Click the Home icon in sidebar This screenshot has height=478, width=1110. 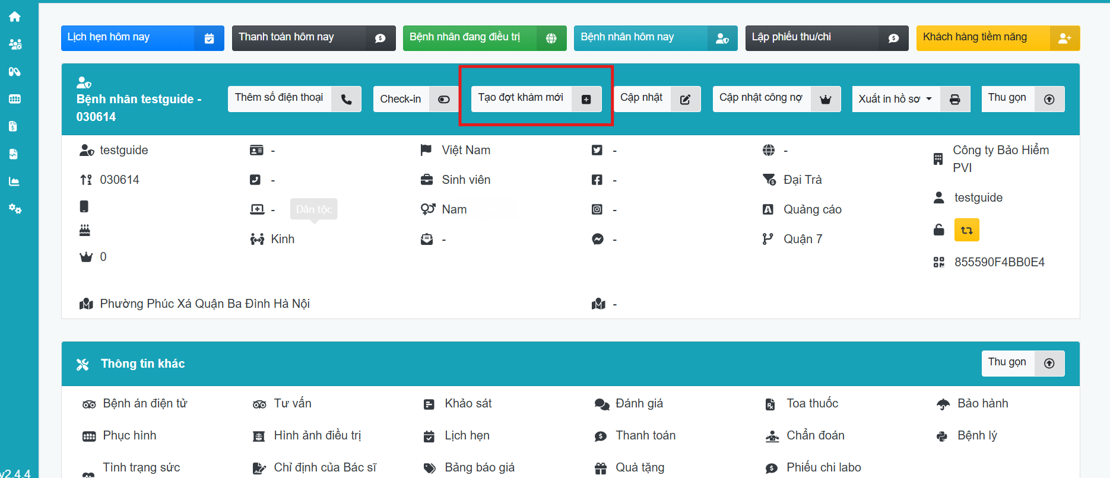15,17
